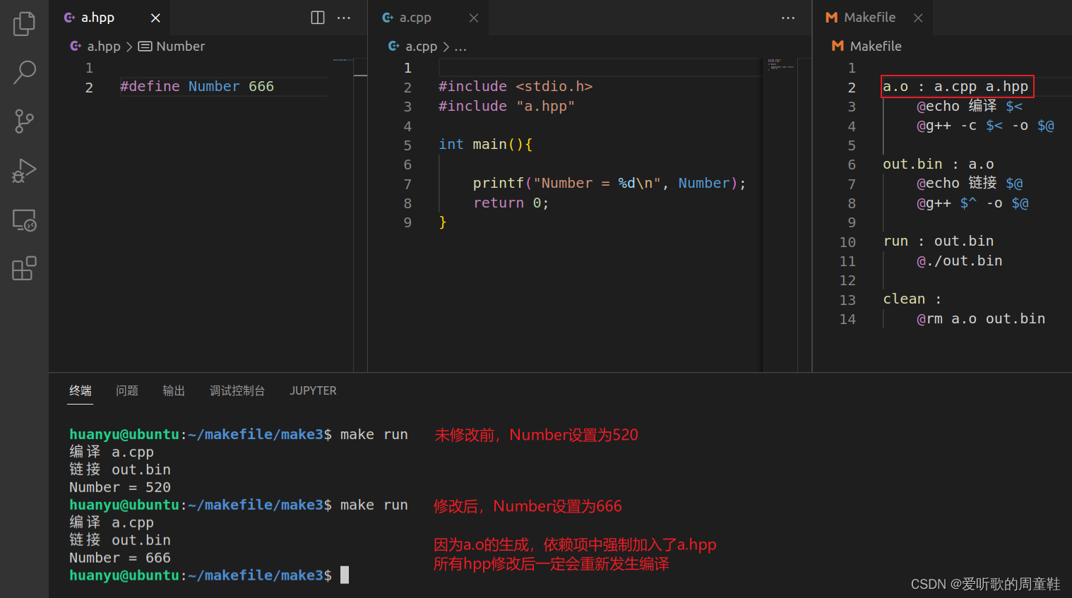
Task: Split the a.hpp editor right
Action: coord(318,18)
